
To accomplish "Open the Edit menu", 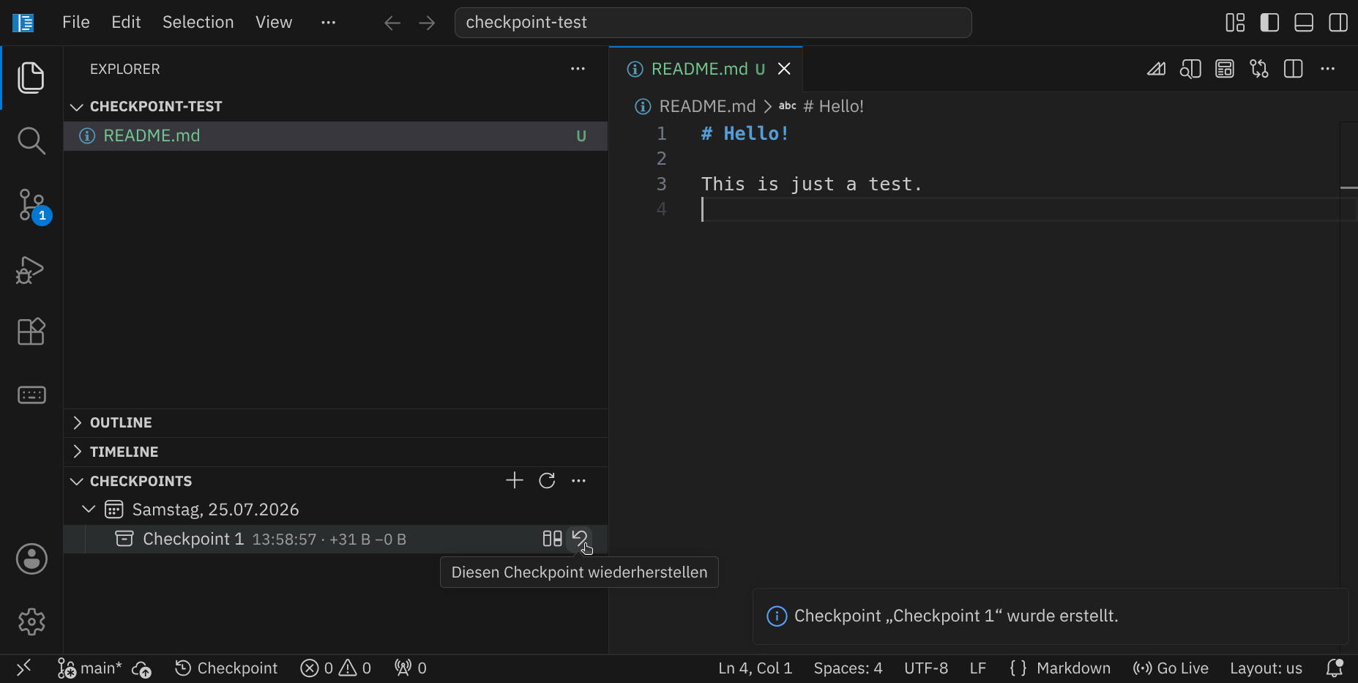I will pyautogui.click(x=126, y=23).
